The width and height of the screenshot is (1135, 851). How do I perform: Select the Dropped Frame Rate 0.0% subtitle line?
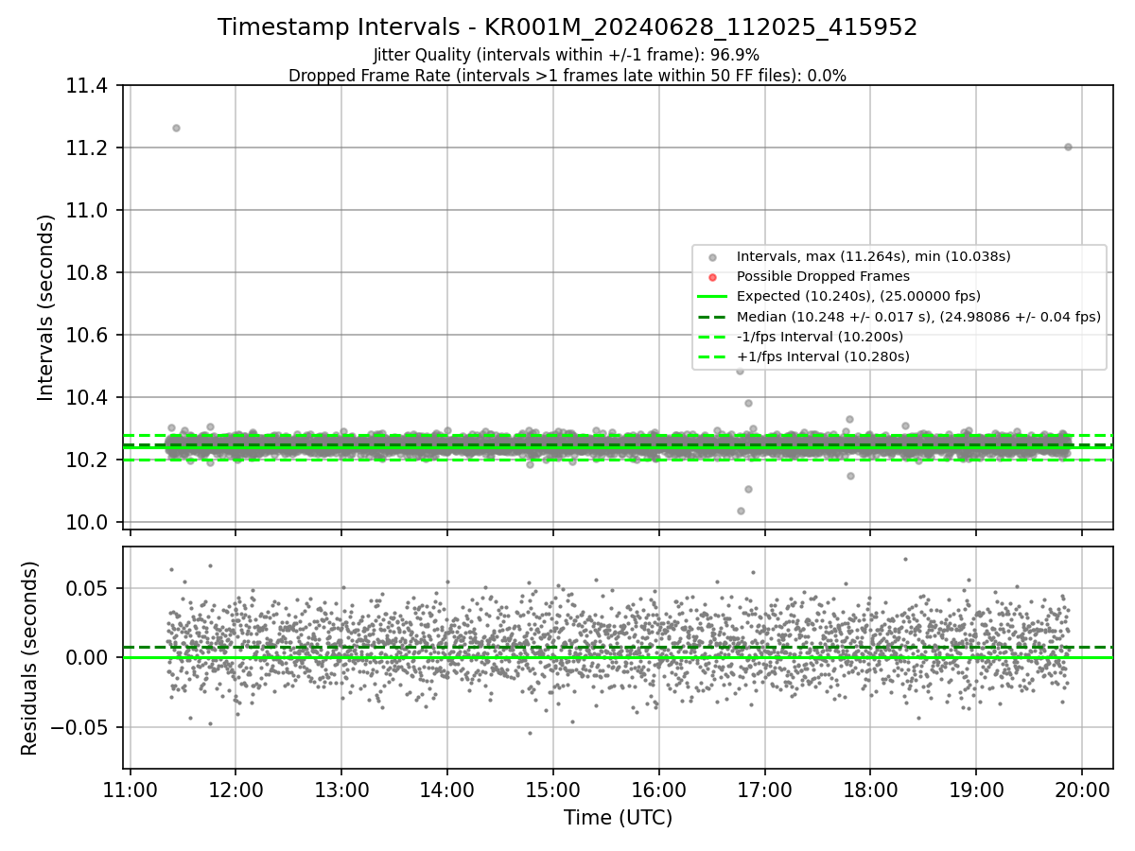(x=567, y=76)
